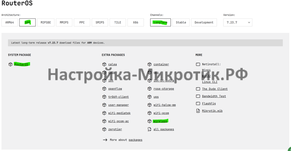Download the wifi-qcom package
This screenshot has width=291, height=151.
point(161,113)
